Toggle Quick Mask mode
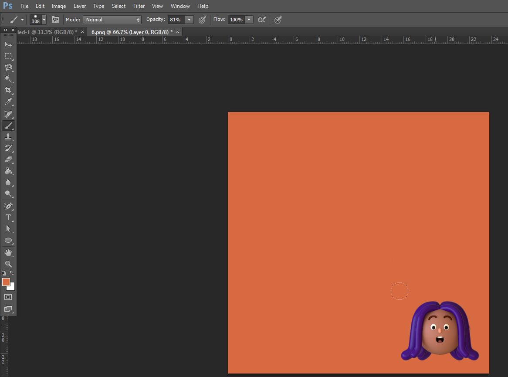The height and width of the screenshot is (377, 508). click(x=8, y=297)
